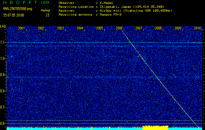Image resolution: width=205 pixels, height=130 pixels.
Task: Click the Receiver field label
Action: 66,10
